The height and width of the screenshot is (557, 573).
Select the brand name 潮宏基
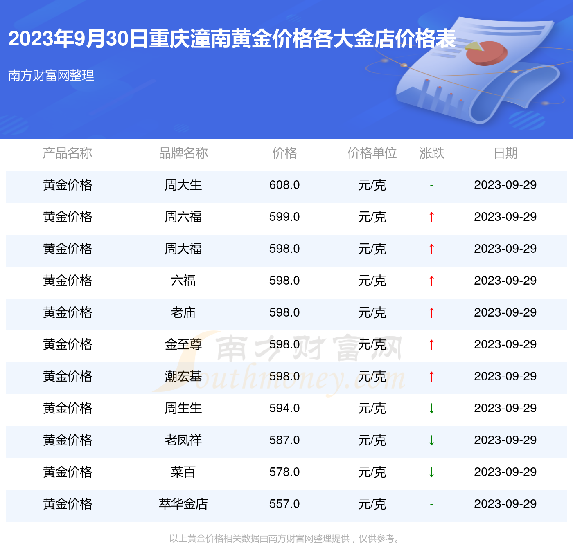[183, 376]
